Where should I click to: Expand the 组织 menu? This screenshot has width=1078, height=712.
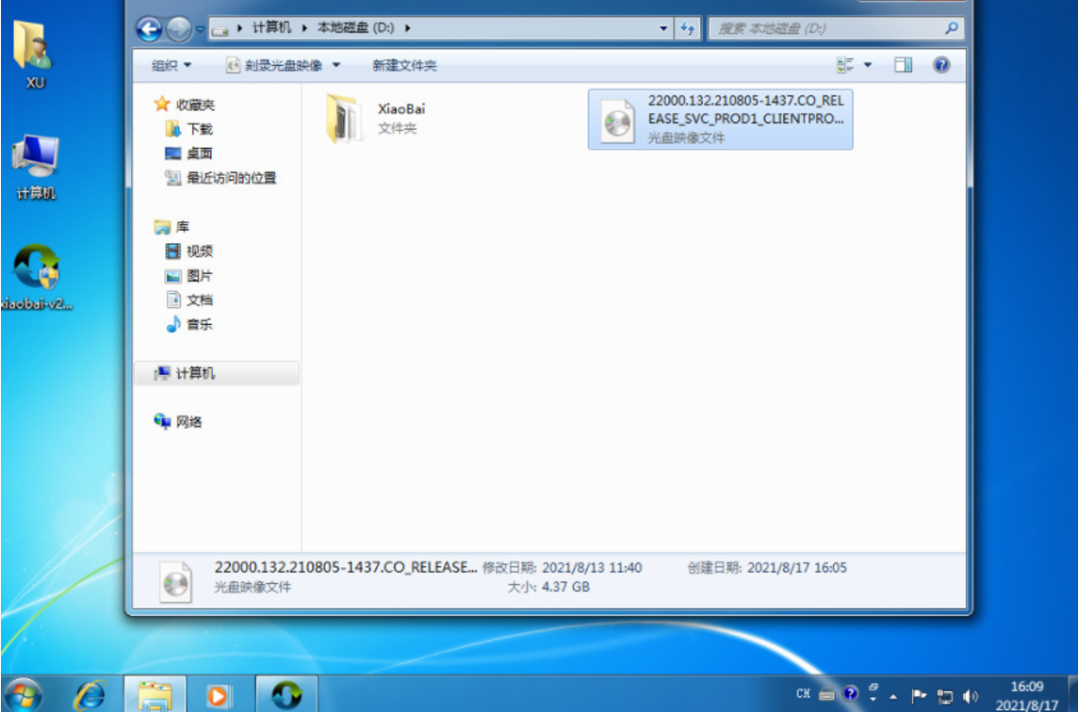pos(171,65)
